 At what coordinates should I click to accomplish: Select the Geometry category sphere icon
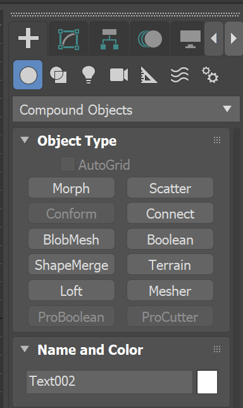pyautogui.click(x=28, y=75)
